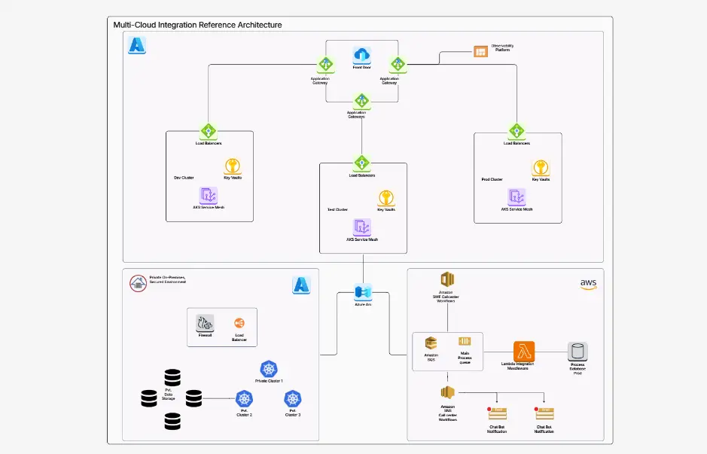Select the orange on-premises Load Balancer icon
This screenshot has width=707, height=454.
click(x=239, y=323)
